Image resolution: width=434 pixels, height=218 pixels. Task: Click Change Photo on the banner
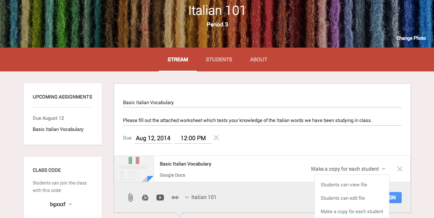pyautogui.click(x=411, y=38)
